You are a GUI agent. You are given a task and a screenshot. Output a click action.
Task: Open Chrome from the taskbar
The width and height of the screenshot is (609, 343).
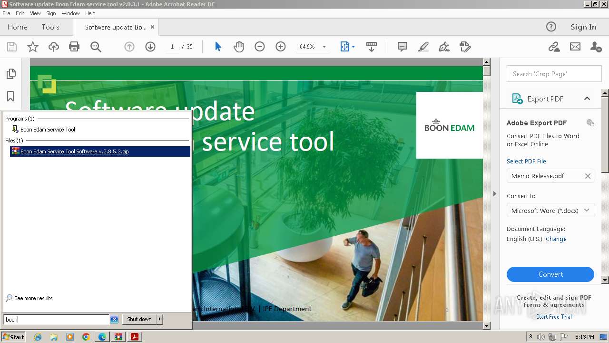[x=86, y=337]
